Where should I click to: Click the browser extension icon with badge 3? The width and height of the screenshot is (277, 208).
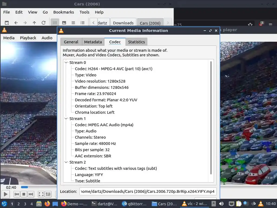[261, 24]
